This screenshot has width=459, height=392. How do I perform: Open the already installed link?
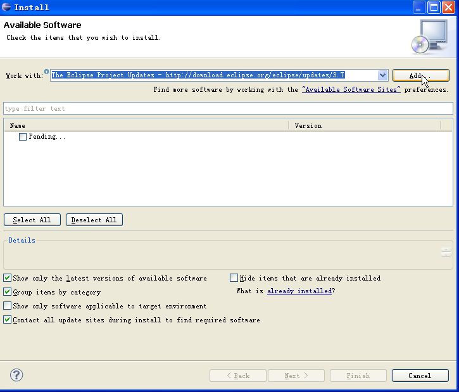tap(299, 291)
